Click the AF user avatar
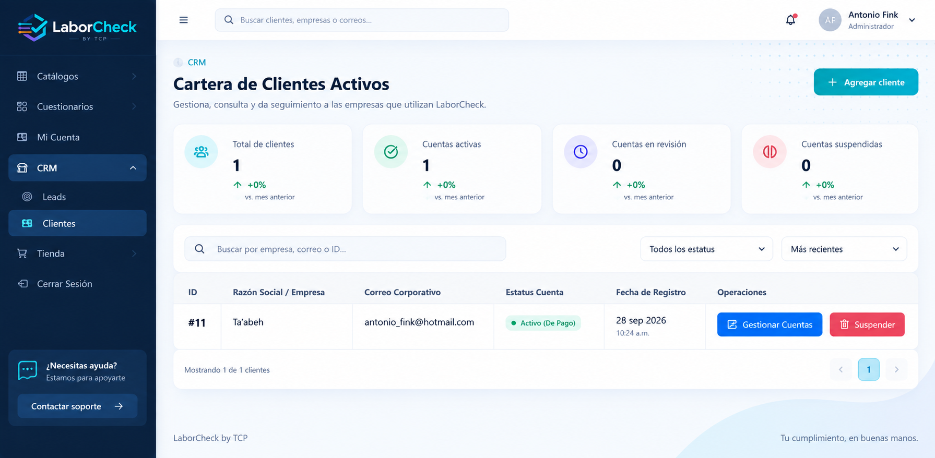The width and height of the screenshot is (935, 458). pyautogui.click(x=830, y=20)
